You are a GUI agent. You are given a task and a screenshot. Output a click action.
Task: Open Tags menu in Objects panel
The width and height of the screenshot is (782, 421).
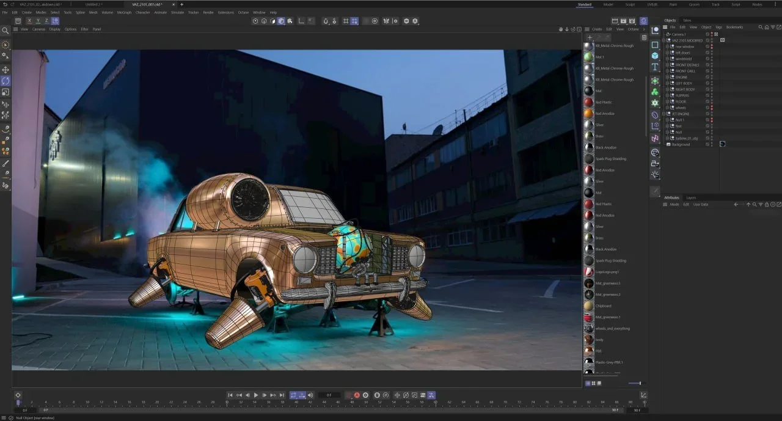coord(718,27)
